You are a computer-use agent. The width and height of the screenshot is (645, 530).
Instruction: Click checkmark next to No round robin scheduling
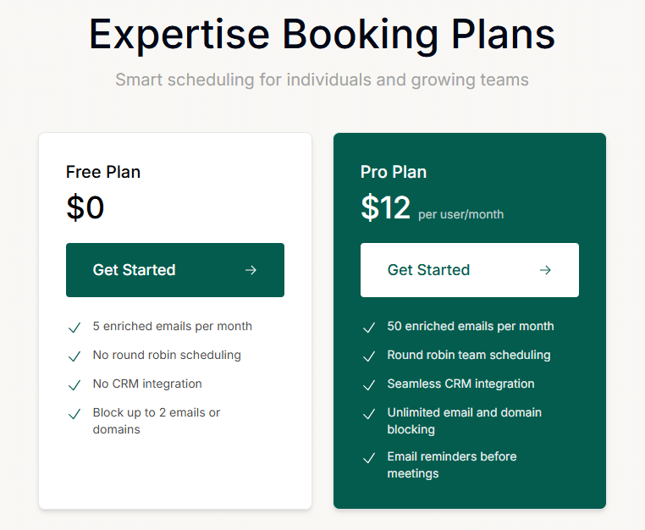pyautogui.click(x=74, y=356)
